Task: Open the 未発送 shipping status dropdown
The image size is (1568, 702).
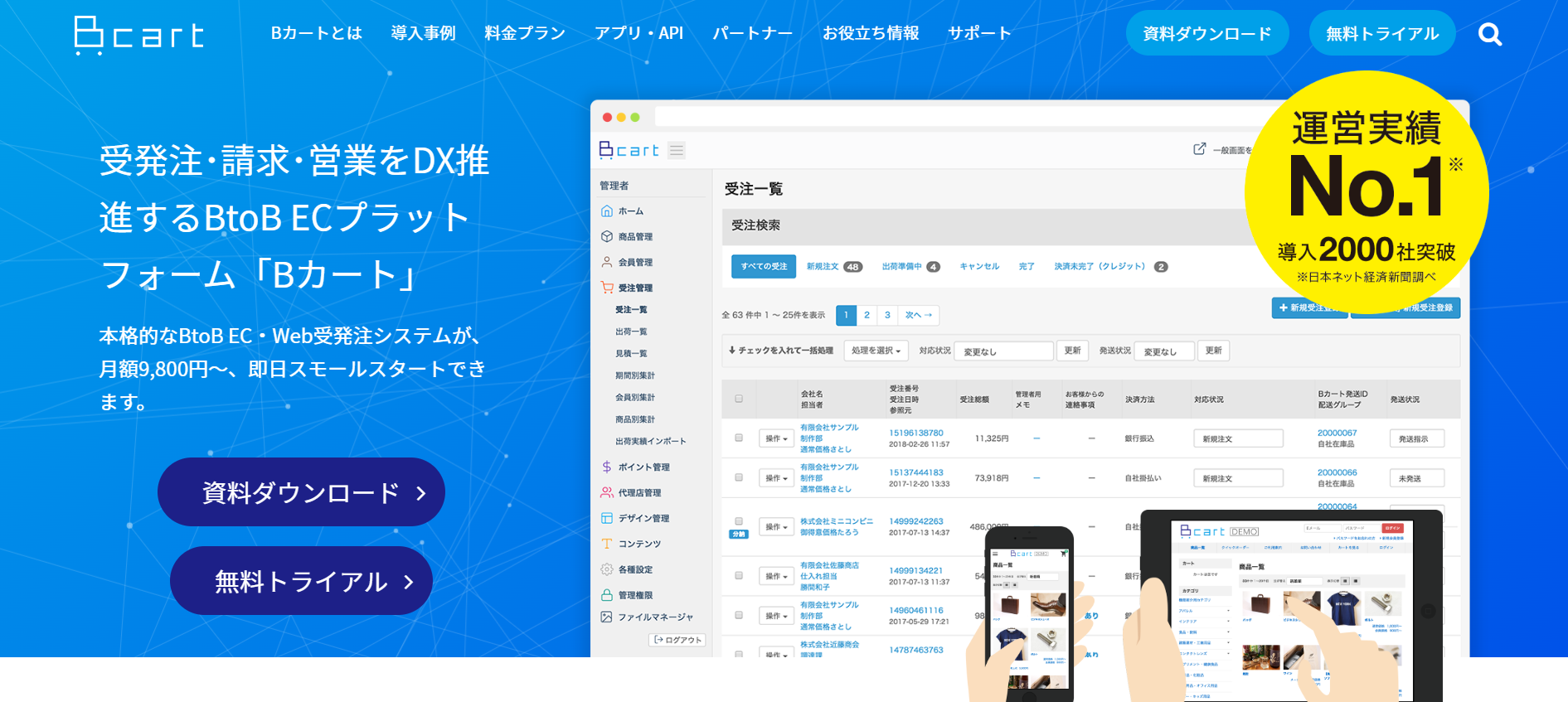Action: (x=1417, y=478)
